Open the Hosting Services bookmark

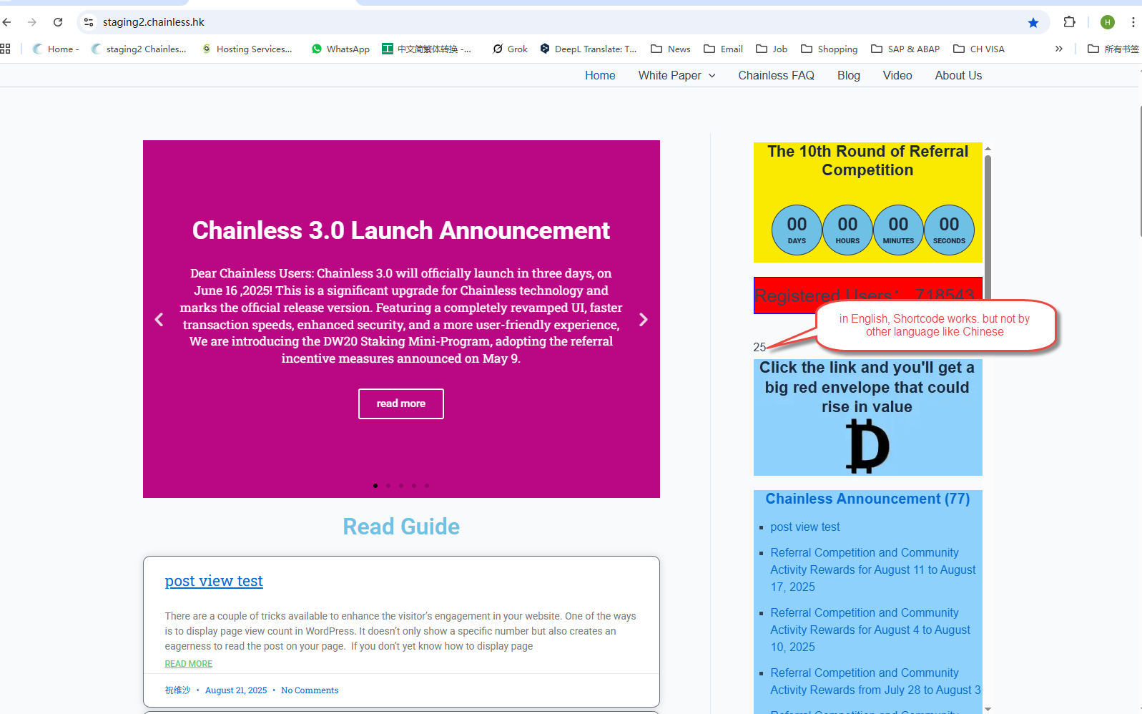(x=247, y=49)
